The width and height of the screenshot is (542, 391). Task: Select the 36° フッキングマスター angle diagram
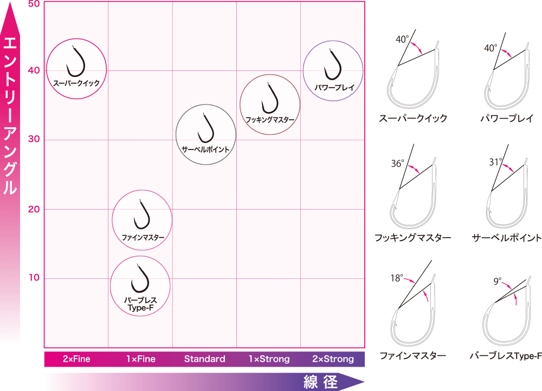tap(414, 186)
